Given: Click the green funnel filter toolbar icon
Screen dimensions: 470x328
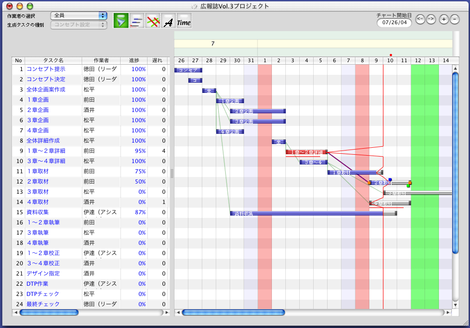Looking at the screenshot, I should (121, 21).
